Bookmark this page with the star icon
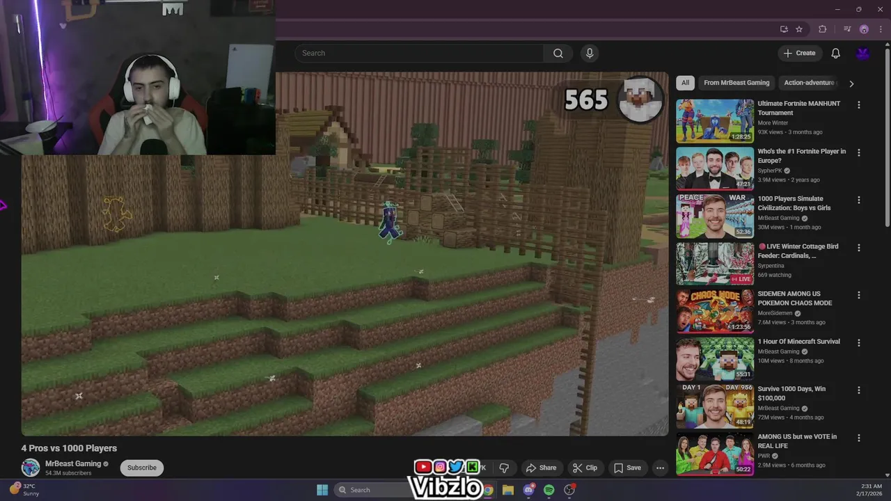This screenshot has height=501, width=891. (x=799, y=29)
